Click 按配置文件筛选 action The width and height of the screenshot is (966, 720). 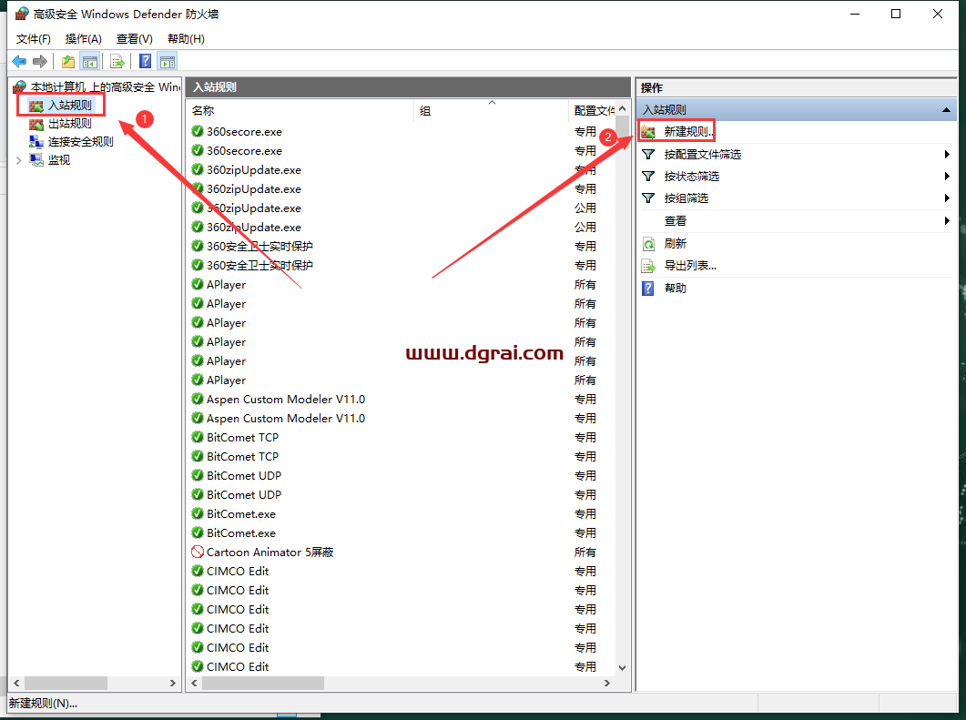[x=702, y=155]
